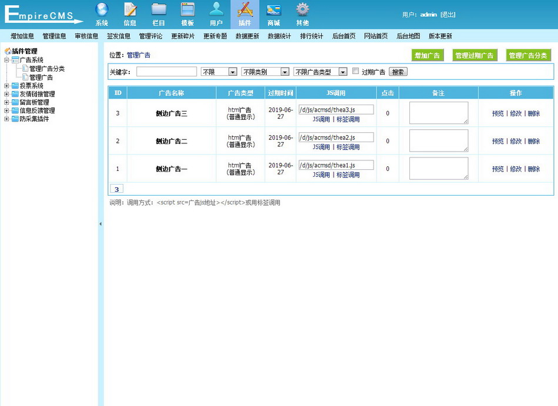
Task: Open the 审核信息 menu item
Action: click(86, 36)
